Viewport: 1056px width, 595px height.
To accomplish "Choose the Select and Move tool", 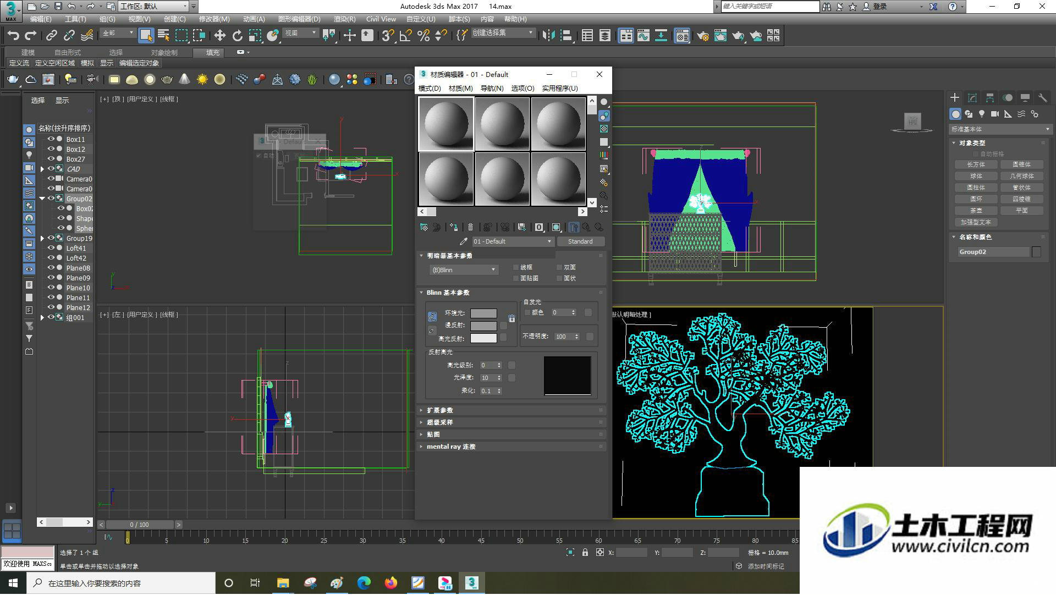I will (219, 36).
